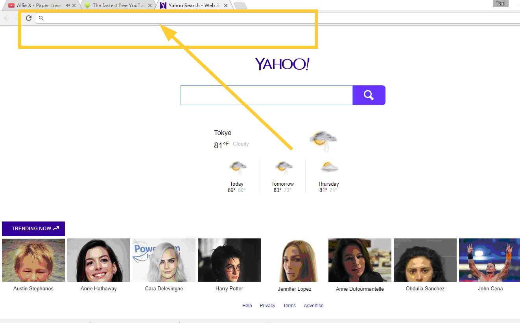Click the Anne Dufourmantelle caption
The image size is (520, 323).
360,289
